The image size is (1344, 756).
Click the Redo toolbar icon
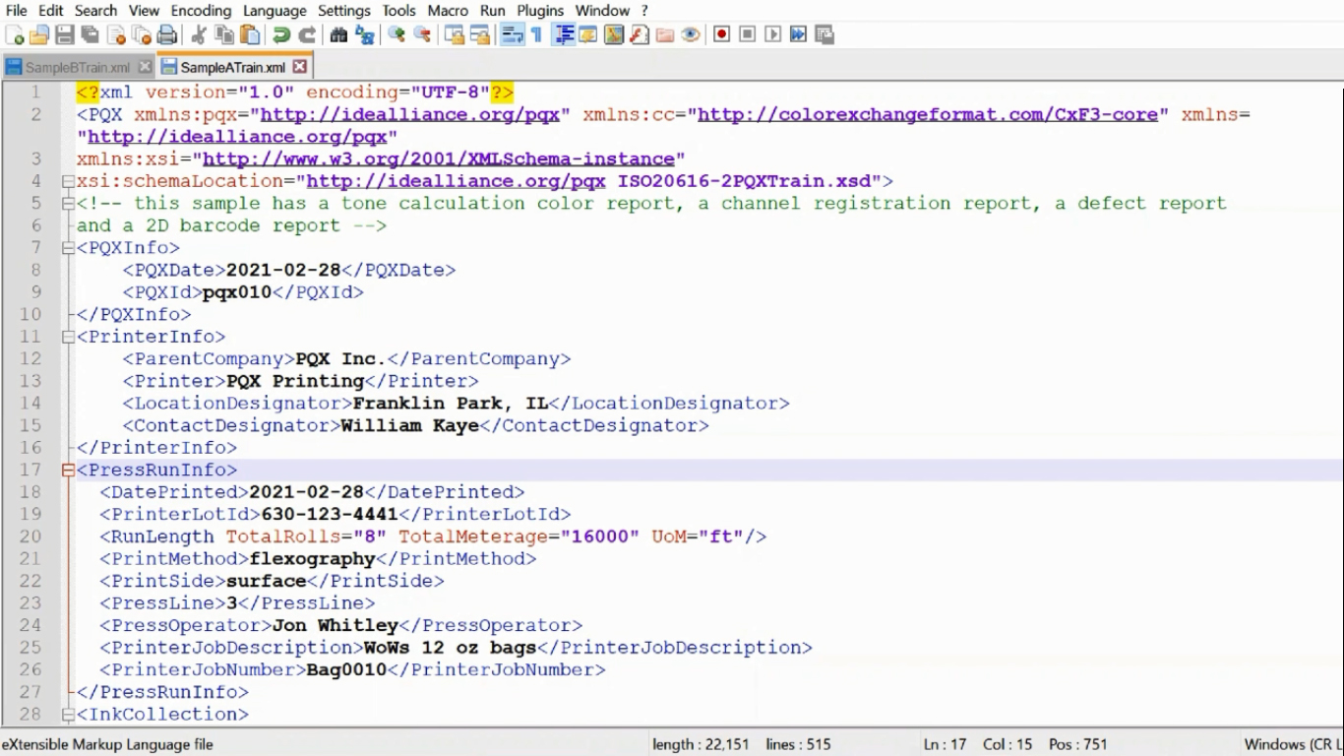(x=307, y=34)
